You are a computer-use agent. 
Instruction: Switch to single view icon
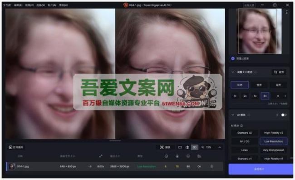coord(180,147)
